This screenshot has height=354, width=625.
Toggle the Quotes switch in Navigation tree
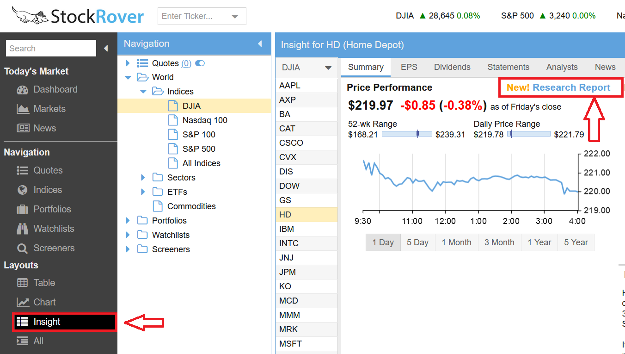[200, 63]
